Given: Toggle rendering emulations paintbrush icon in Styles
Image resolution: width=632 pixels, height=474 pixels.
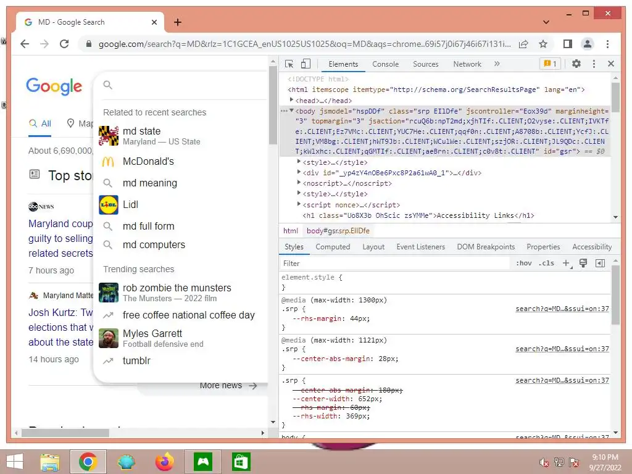Looking at the screenshot, I should [x=583, y=263].
